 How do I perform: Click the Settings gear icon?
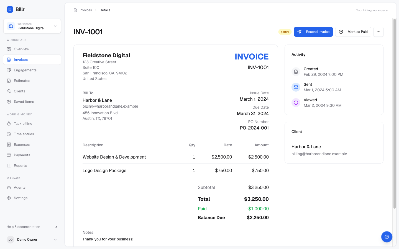[9, 198]
